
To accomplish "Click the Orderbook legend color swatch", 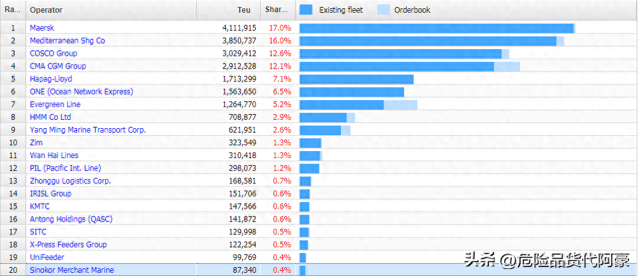I will click(x=384, y=10).
